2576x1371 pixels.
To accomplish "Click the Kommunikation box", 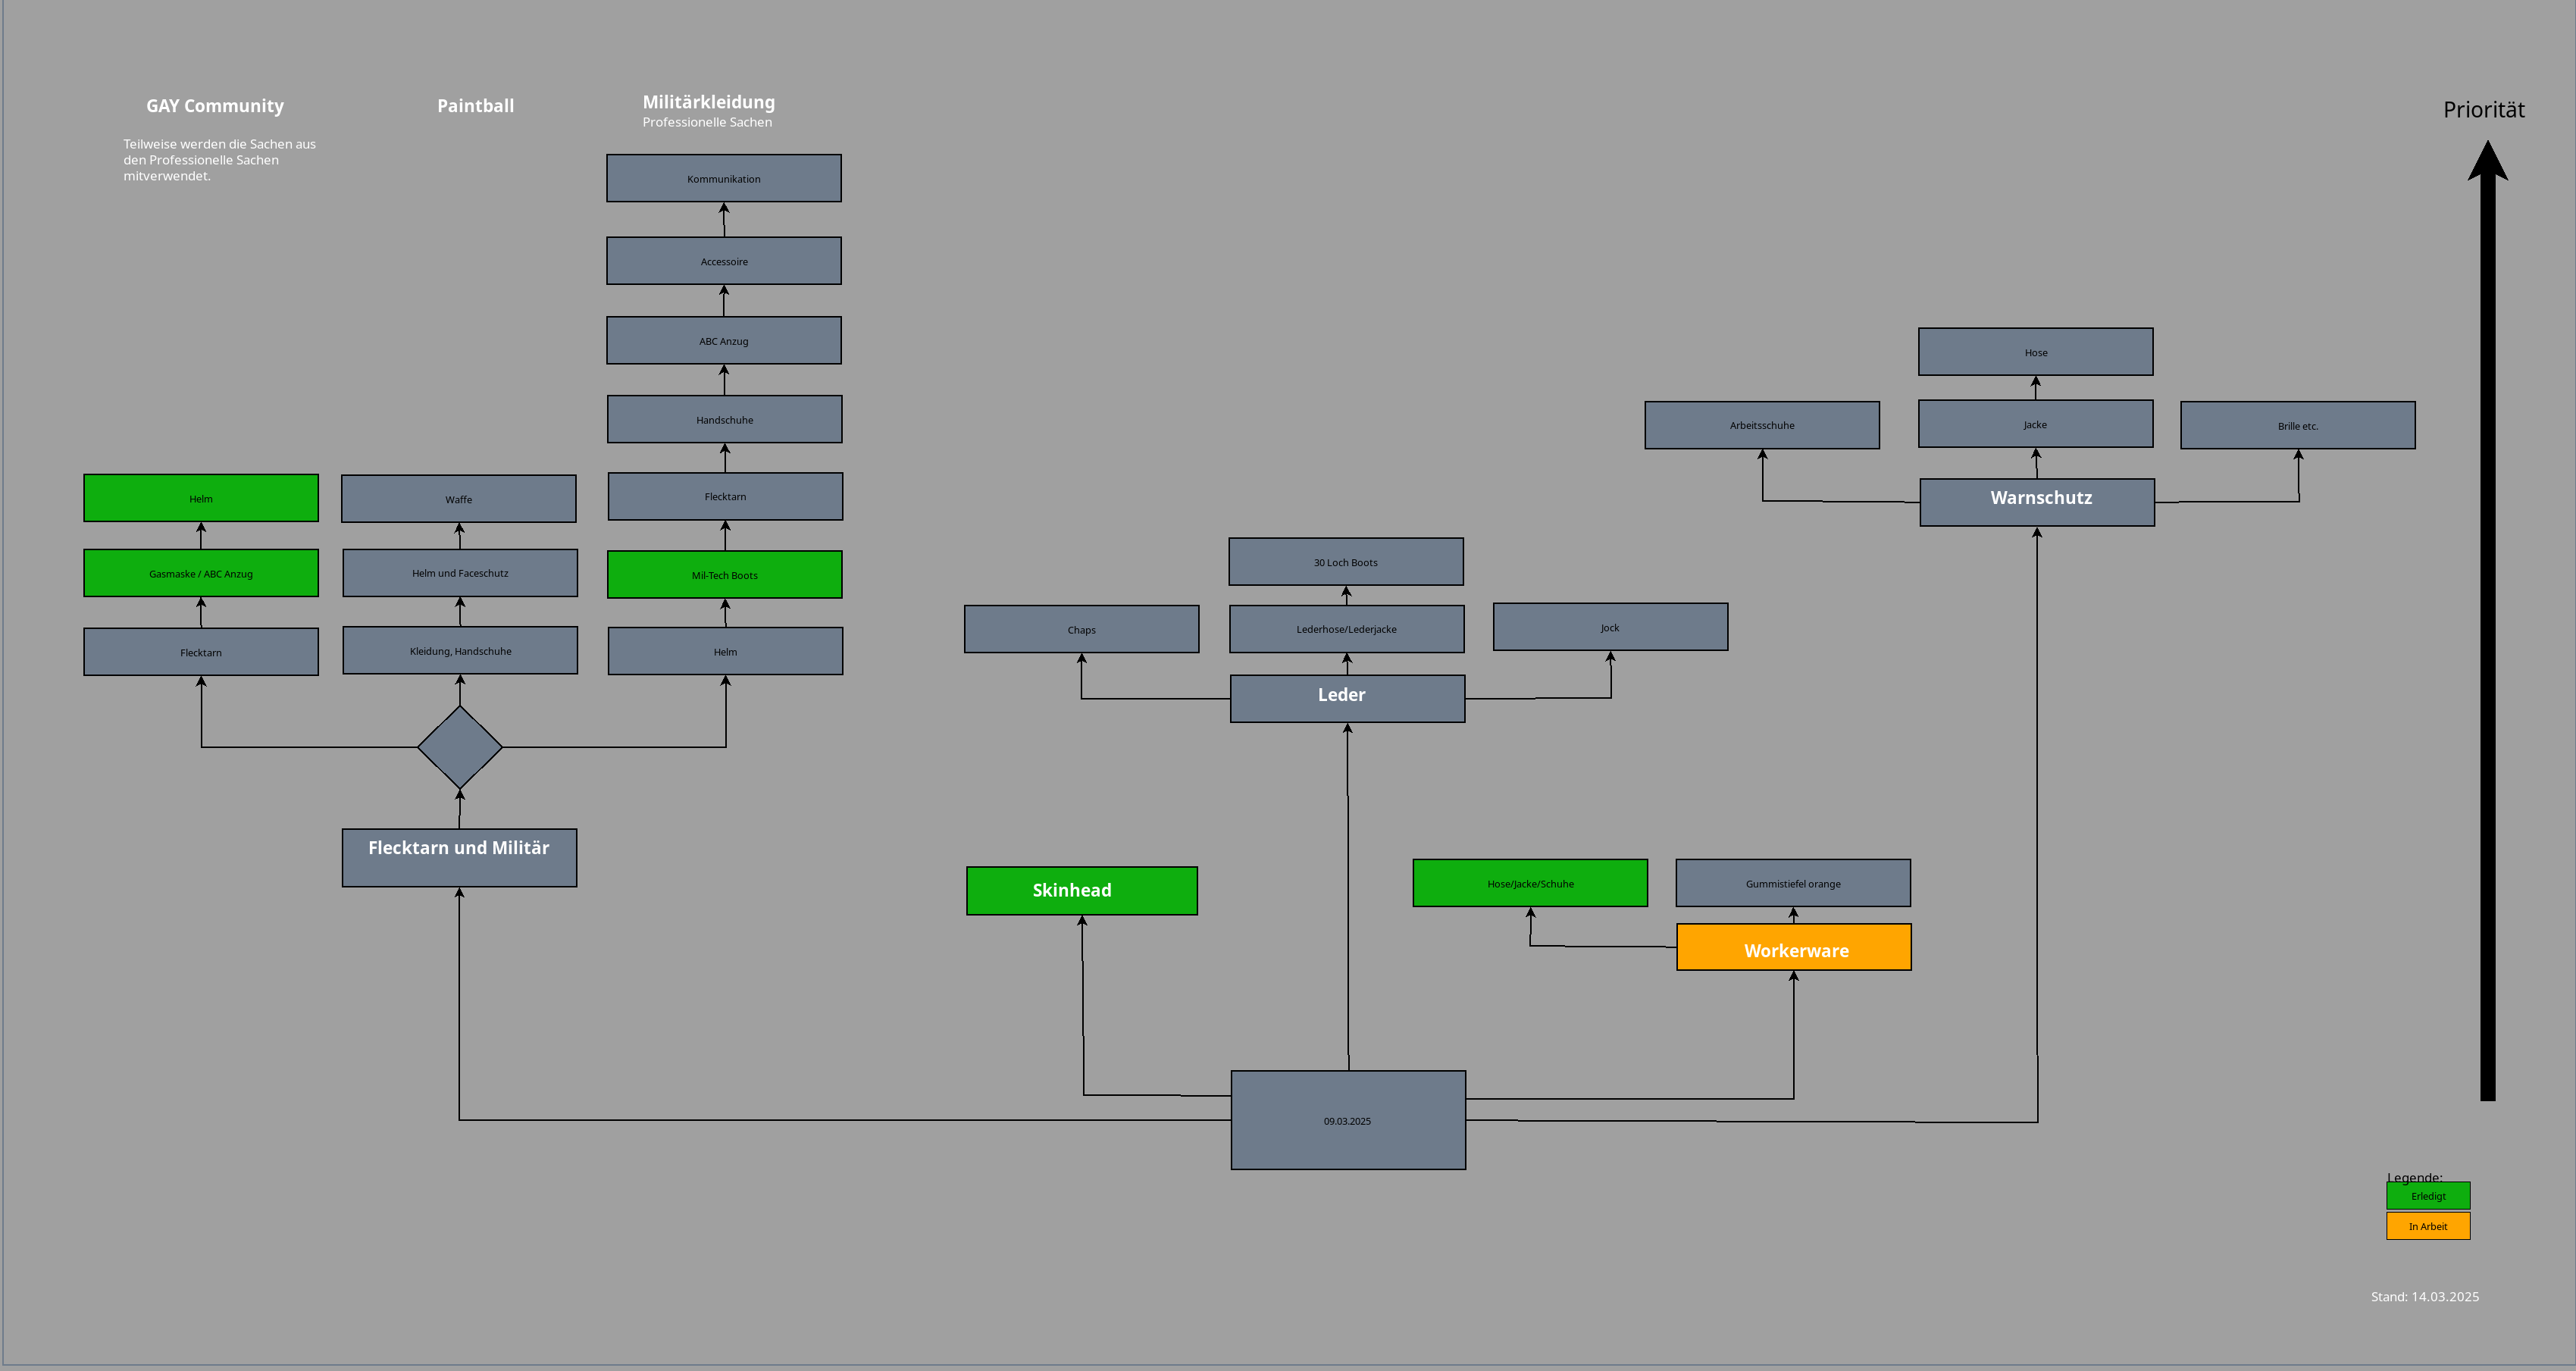I will click(723, 178).
